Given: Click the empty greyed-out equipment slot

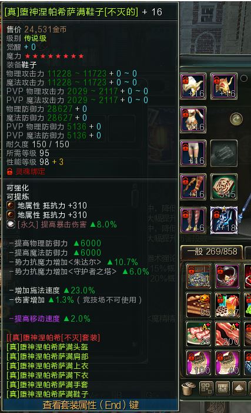Looking at the screenshot, I should [223, 153].
